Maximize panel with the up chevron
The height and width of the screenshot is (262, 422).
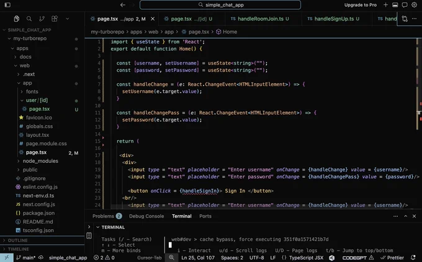click(x=405, y=216)
